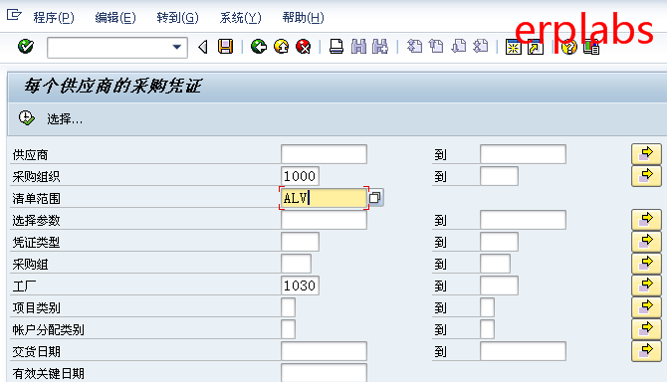Screen dimensions: 667x382
Task: Click 采购组织 field containing 1000
Action: pyautogui.click(x=300, y=176)
